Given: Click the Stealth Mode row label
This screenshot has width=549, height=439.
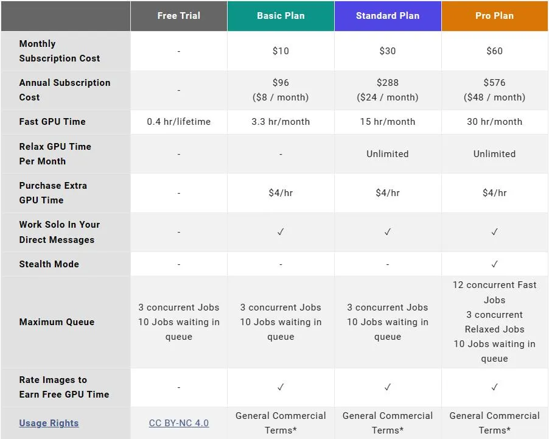Looking at the screenshot, I should point(49,264).
